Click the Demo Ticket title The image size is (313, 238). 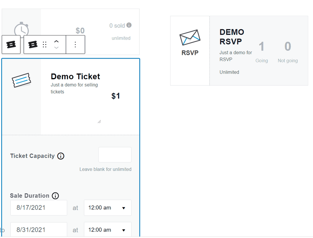coord(75,77)
